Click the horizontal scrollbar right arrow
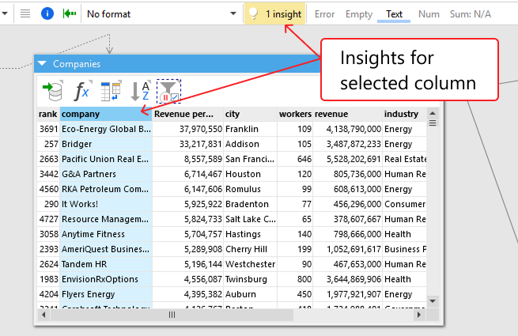Screen dimensions: 518x336 point(419,315)
